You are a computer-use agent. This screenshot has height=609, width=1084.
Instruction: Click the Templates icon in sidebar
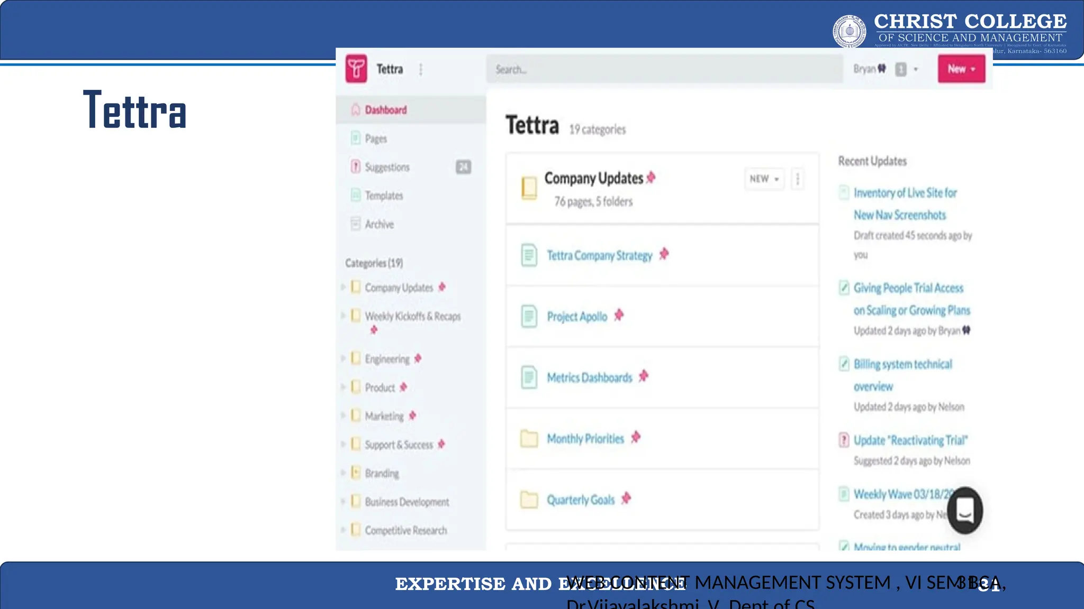click(356, 195)
